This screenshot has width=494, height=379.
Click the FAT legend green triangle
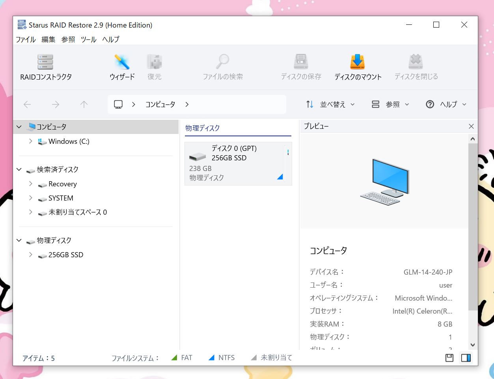click(x=174, y=358)
